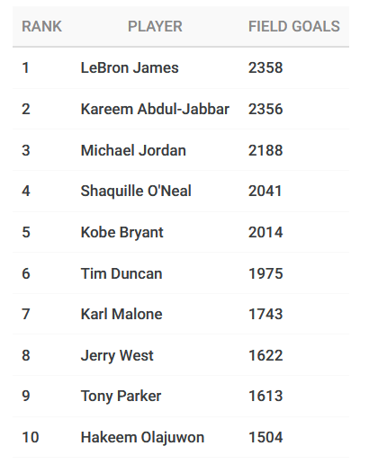Click the field goals value 2188
The image size is (369, 464).
[265, 150]
